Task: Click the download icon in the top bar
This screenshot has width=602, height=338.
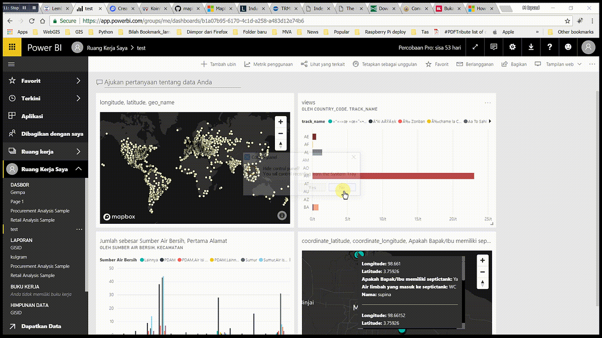Action: coord(531,47)
